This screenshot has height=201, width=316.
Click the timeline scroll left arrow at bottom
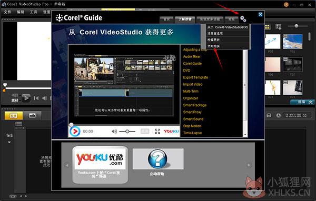pyautogui.click(x=21, y=196)
